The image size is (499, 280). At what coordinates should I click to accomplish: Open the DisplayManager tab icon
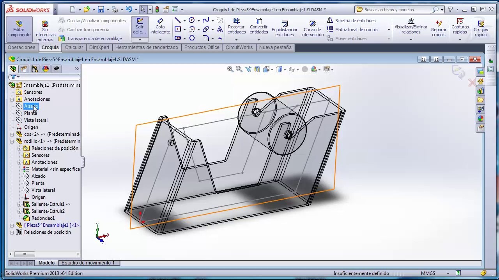(46, 69)
